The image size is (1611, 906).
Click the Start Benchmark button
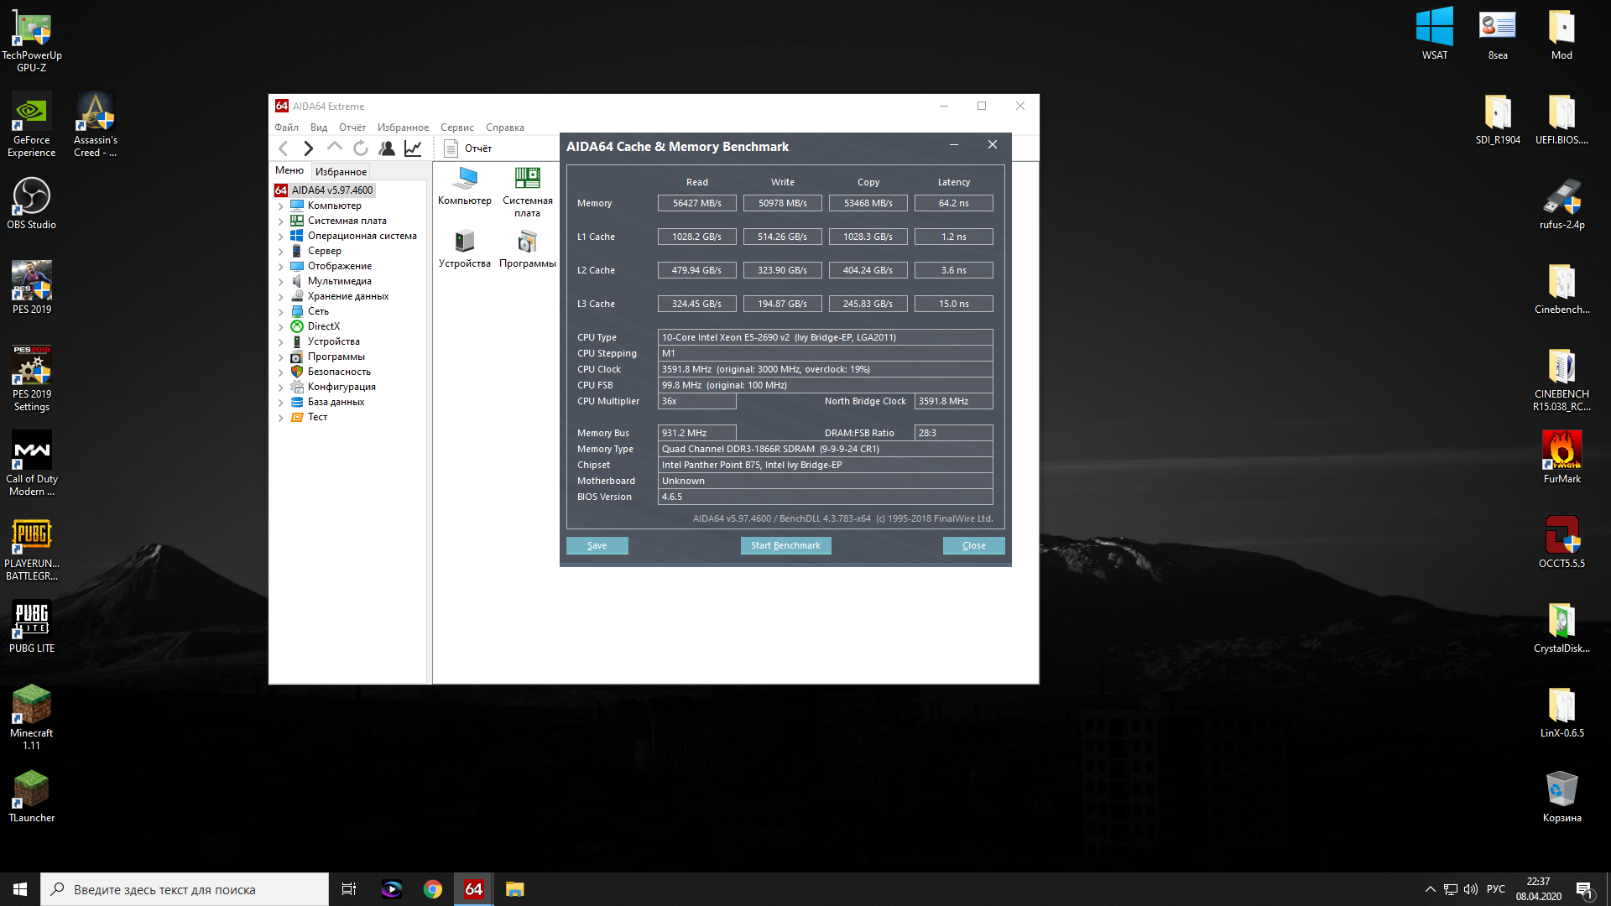(x=785, y=545)
